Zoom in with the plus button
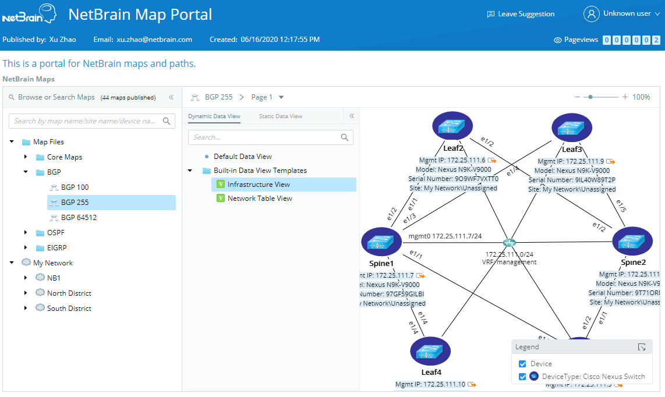 pyautogui.click(x=625, y=97)
